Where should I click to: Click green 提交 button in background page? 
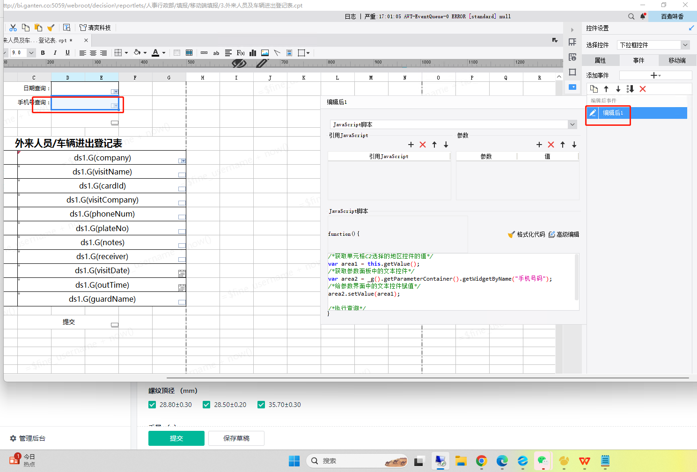point(176,438)
